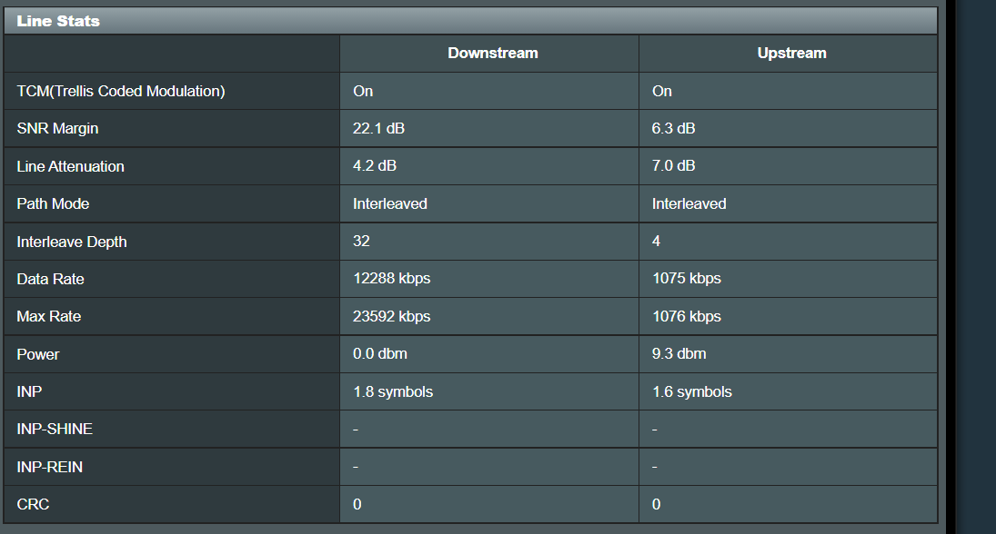Click the Data Rate row label
Viewport: 996px width, 534px height.
pos(50,280)
